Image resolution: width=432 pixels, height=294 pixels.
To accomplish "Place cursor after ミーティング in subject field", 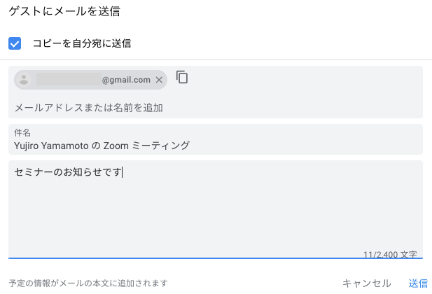I will point(190,146).
